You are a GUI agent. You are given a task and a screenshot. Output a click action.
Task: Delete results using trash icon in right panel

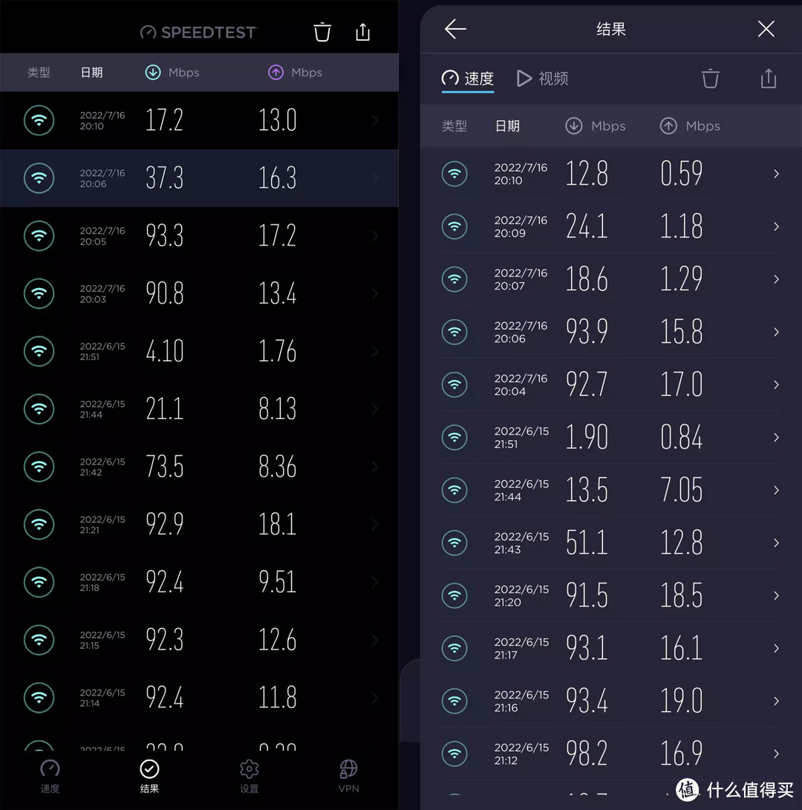point(711,79)
